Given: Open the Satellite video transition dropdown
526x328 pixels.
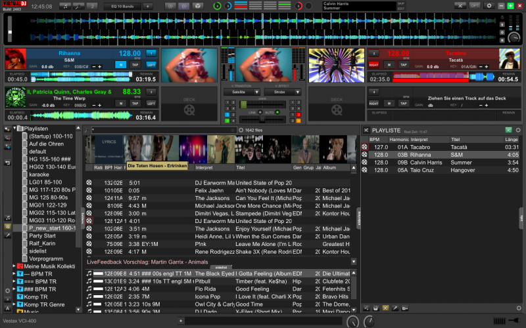Looking at the screenshot, I should [x=241, y=92].
